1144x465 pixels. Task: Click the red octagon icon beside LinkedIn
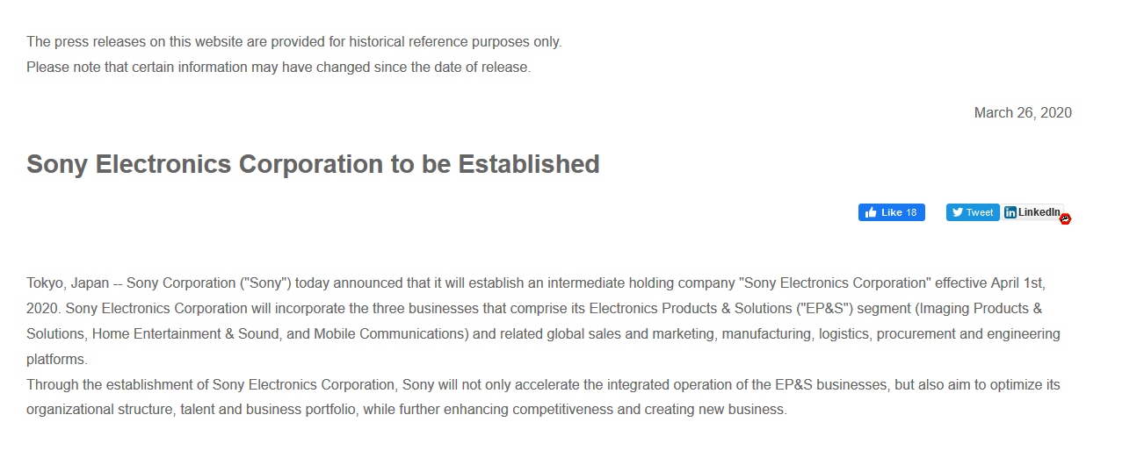pos(1066,218)
